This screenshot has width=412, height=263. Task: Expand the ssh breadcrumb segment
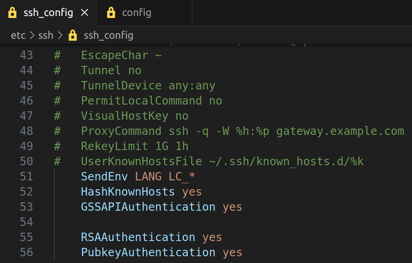point(46,36)
